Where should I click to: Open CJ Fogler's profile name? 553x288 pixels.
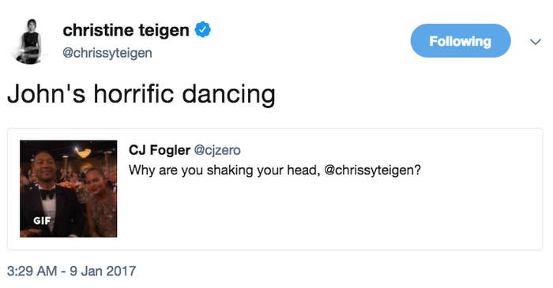click(x=160, y=150)
